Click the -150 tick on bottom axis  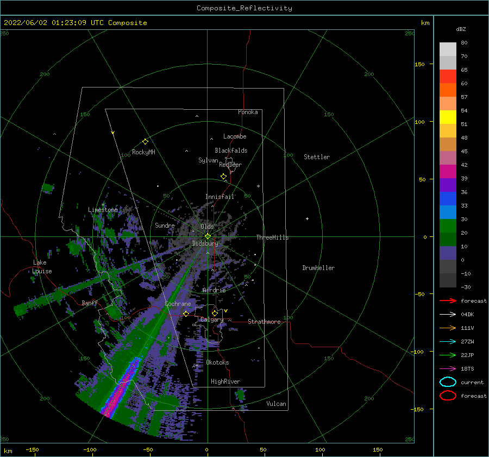[x=32, y=449]
